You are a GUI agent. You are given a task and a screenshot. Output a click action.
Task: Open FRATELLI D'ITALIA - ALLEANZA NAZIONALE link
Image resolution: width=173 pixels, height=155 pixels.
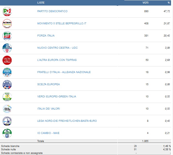point(64,72)
